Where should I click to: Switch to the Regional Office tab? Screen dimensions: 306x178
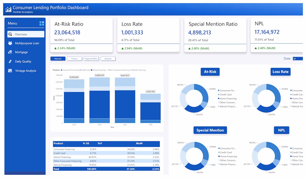coord(91,59)
